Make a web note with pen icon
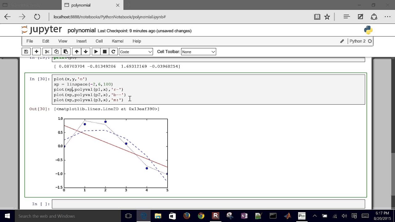 [x=360, y=17]
